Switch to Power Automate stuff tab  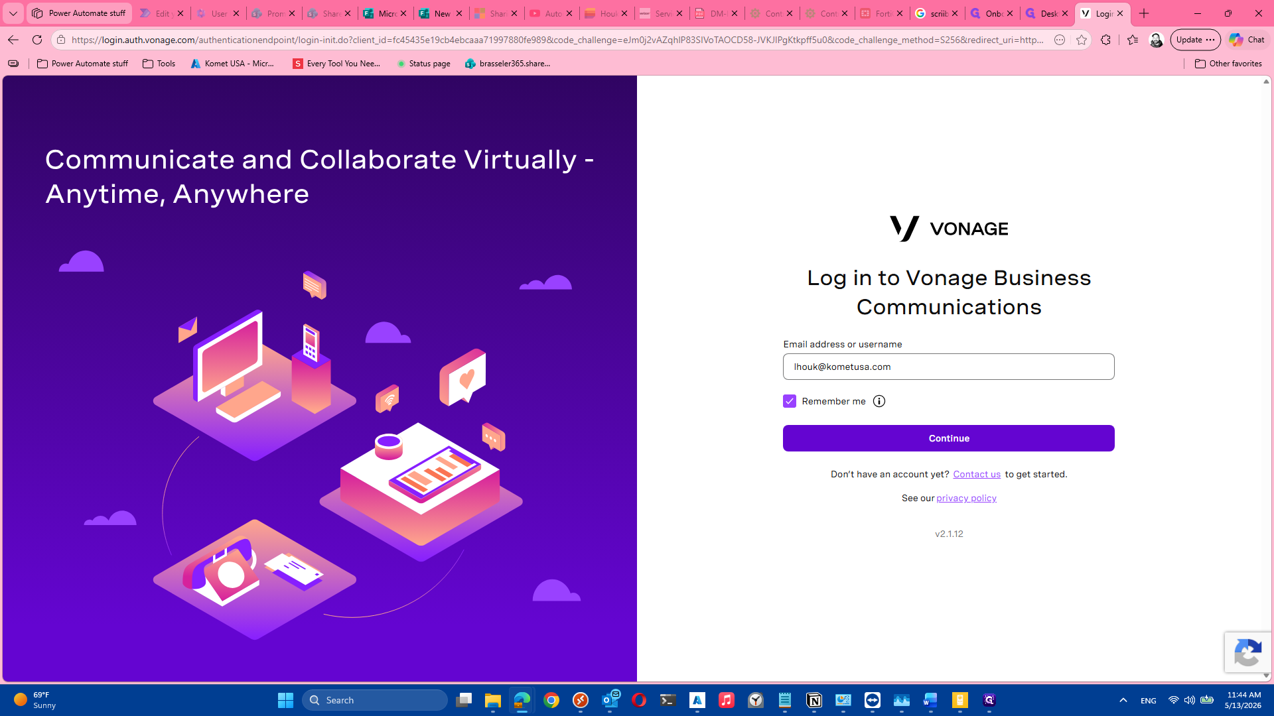[79, 13]
